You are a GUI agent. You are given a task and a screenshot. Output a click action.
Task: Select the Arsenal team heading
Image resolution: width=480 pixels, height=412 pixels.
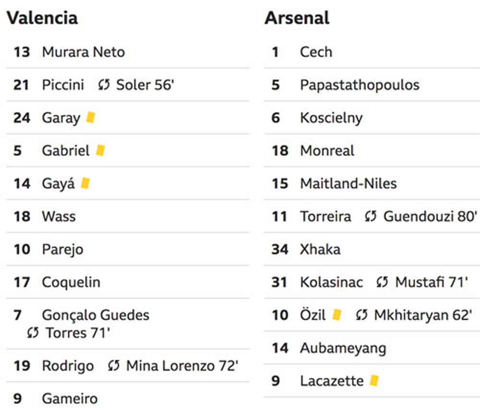coord(297,18)
